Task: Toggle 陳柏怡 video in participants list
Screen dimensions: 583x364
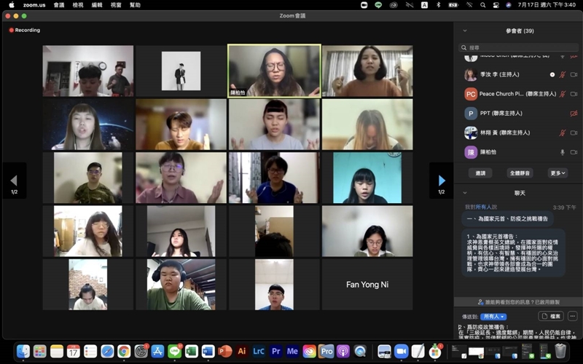Action: pos(574,152)
